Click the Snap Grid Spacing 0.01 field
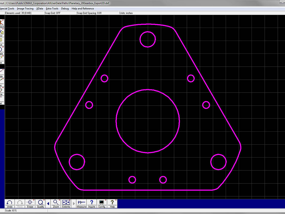 [x=89, y=13]
